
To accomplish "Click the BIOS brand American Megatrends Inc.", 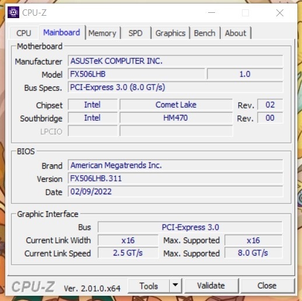I will (x=175, y=165).
